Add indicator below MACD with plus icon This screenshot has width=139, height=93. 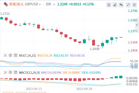tap(16, 72)
